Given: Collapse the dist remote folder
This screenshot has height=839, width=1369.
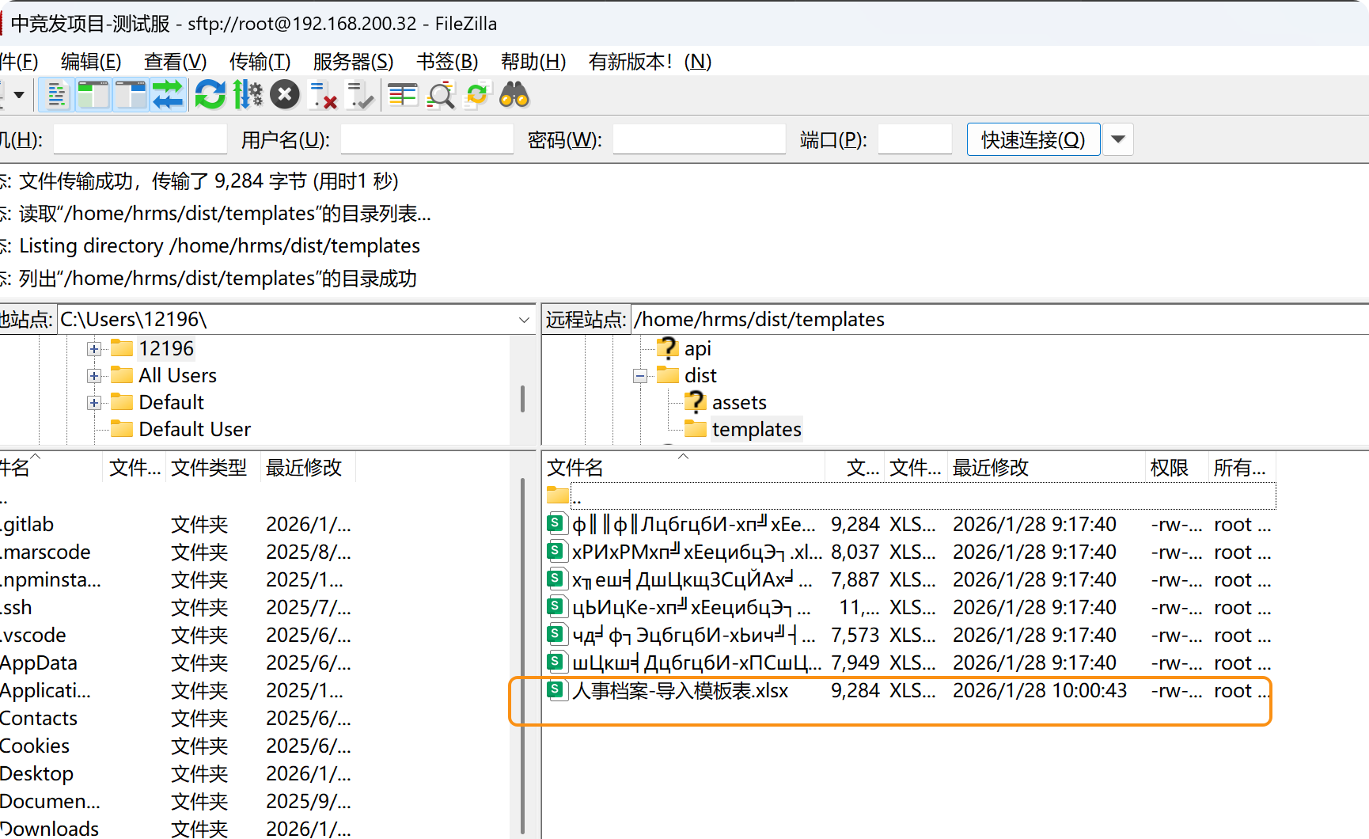Looking at the screenshot, I should click(x=640, y=376).
